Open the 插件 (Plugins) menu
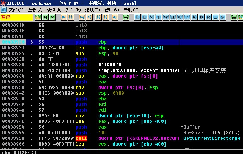The image size is (243, 154). [73, 10]
